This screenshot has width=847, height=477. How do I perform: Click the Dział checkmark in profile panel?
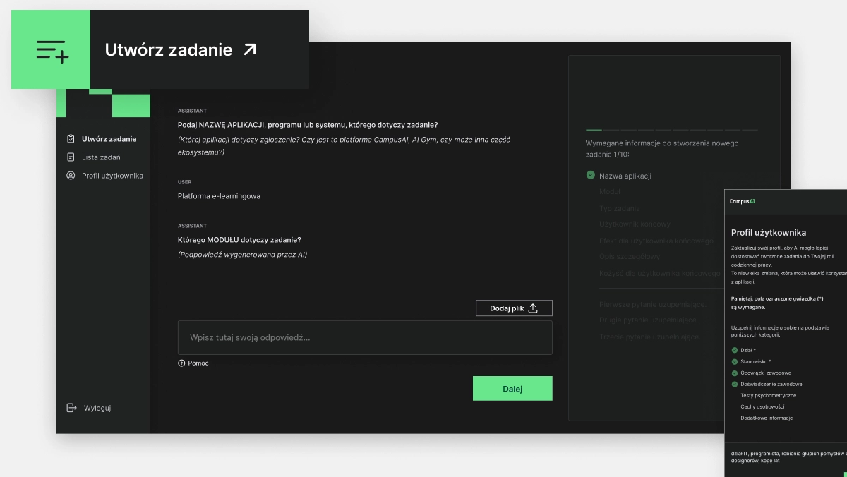click(x=735, y=350)
